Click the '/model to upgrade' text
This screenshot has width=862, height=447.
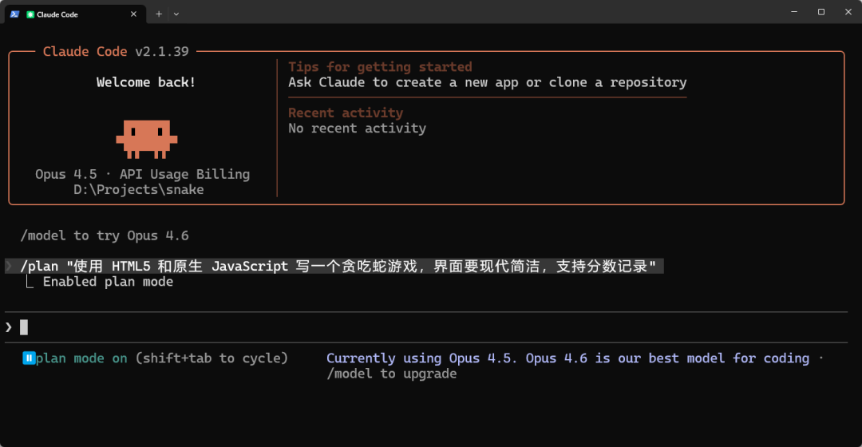[x=391, y=374]
